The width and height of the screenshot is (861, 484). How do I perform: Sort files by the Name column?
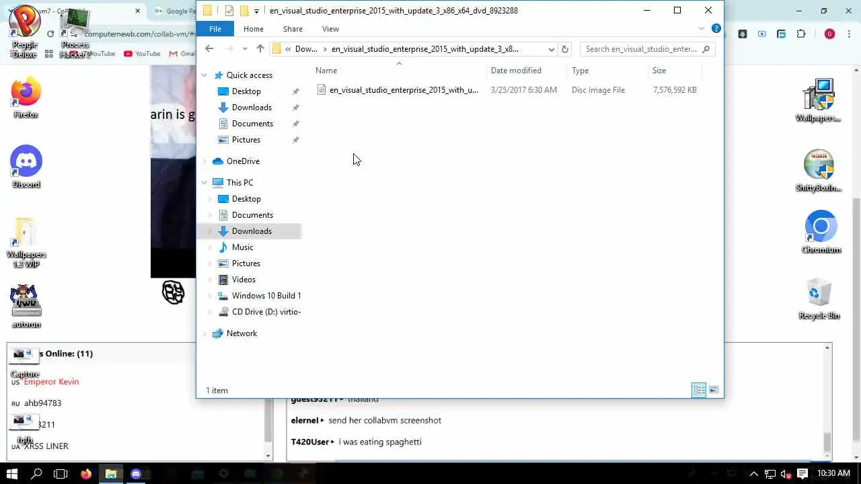click(x=398, y=71)
